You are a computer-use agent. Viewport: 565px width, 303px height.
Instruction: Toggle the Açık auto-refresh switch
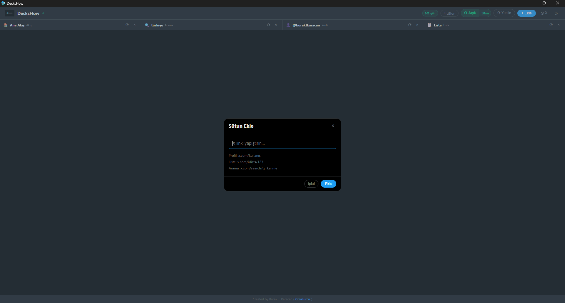(470, 13)
